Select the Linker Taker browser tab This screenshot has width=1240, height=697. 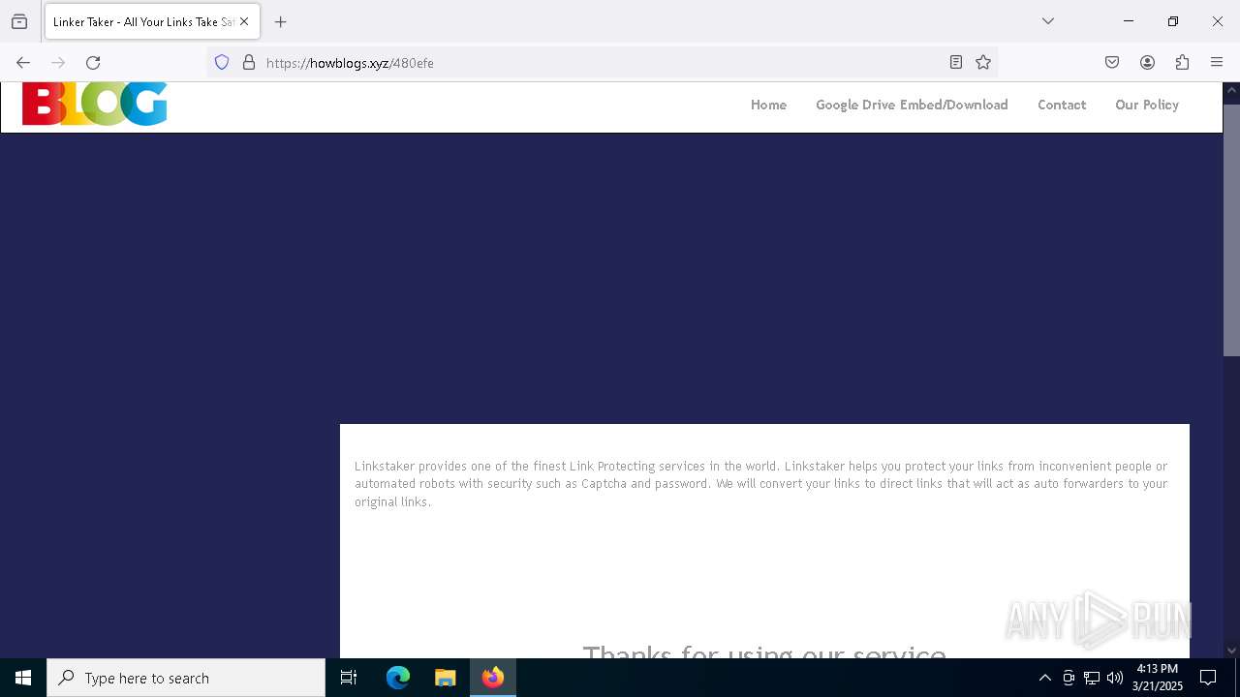pyautogui.click(x=152, y=21)
